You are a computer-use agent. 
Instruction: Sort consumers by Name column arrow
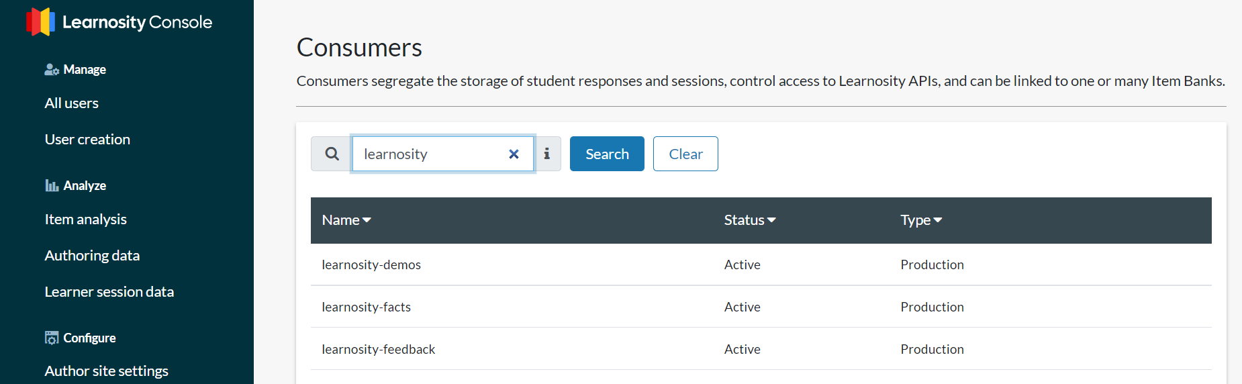367,220
